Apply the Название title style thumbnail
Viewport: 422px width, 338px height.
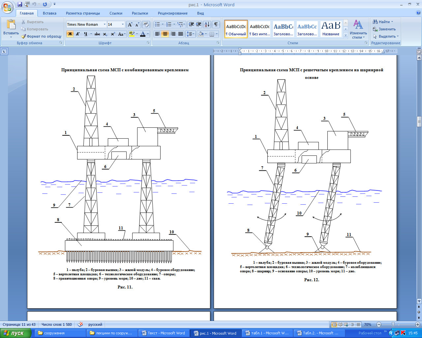(x=331, y=29)
